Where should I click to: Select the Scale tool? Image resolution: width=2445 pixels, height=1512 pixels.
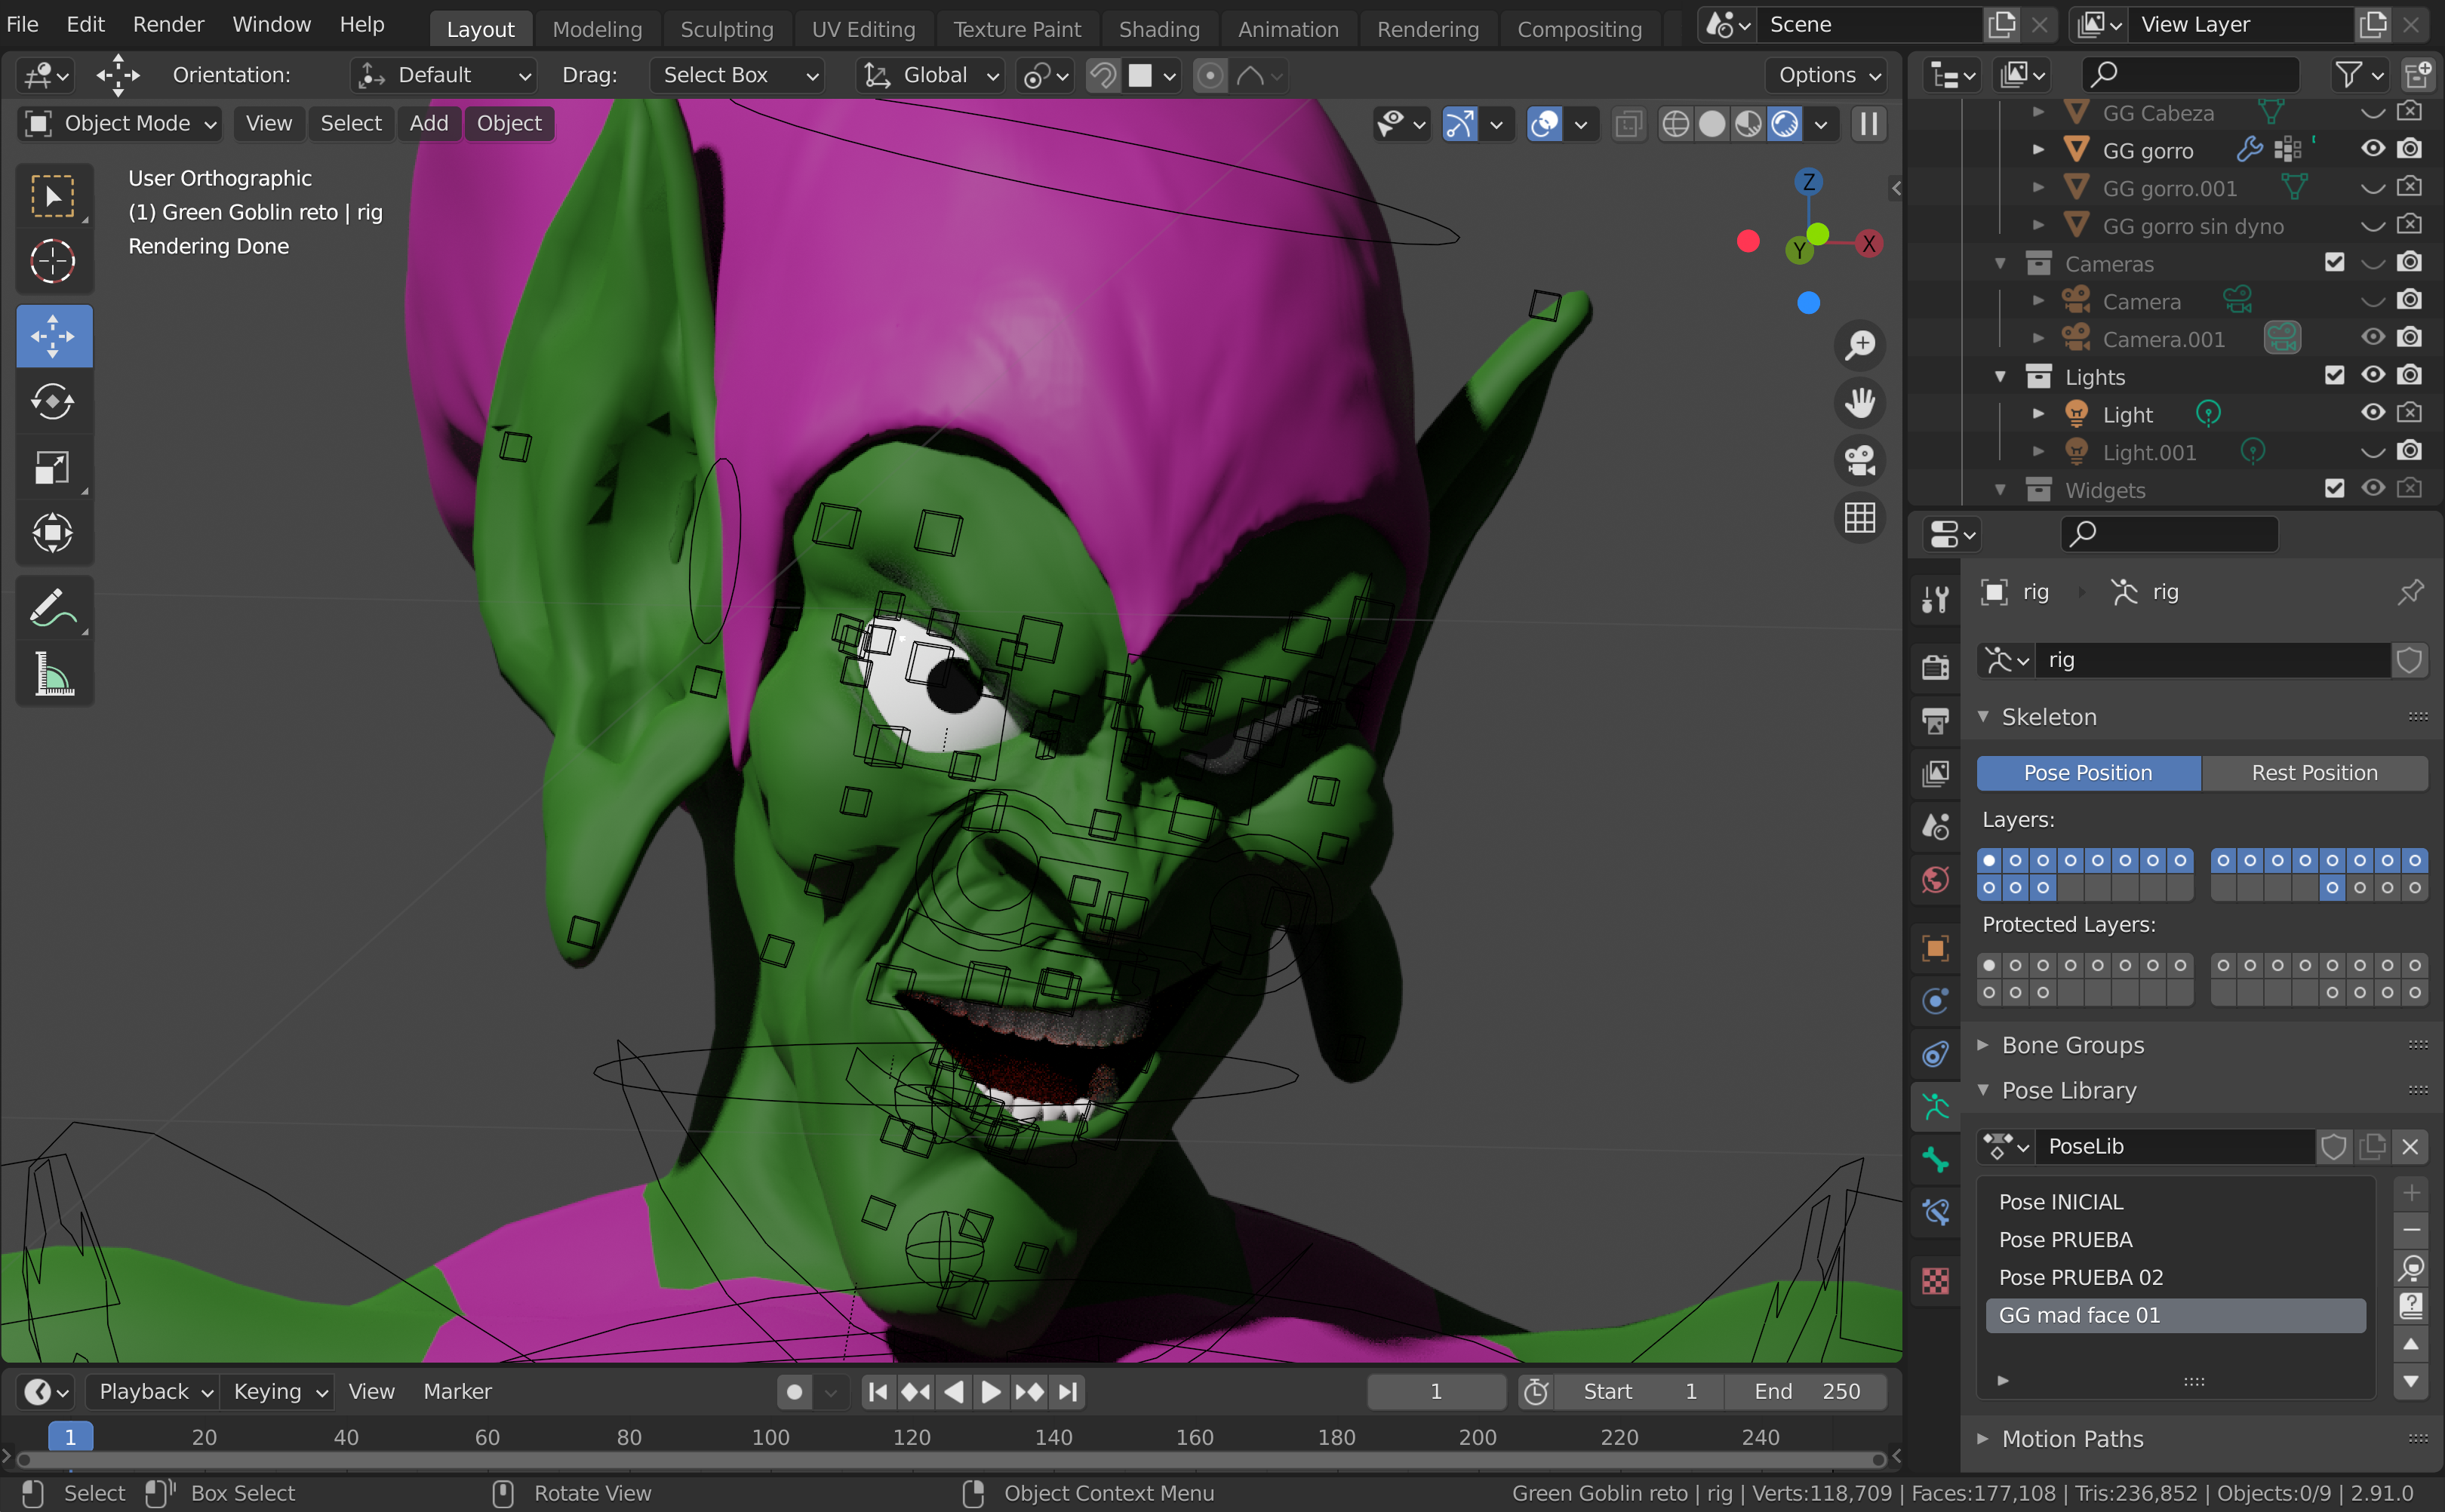click(53, 468)
